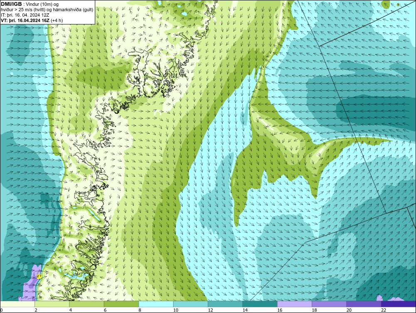Click the scale label '12'

[210, 311]
